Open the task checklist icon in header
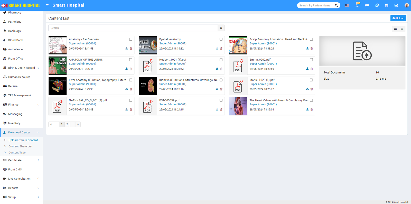Screen dimensions: 411x204 coord(396,5)
